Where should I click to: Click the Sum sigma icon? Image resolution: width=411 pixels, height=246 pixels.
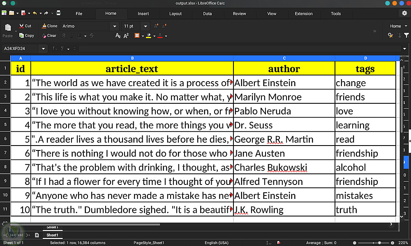tap(62, 49)
